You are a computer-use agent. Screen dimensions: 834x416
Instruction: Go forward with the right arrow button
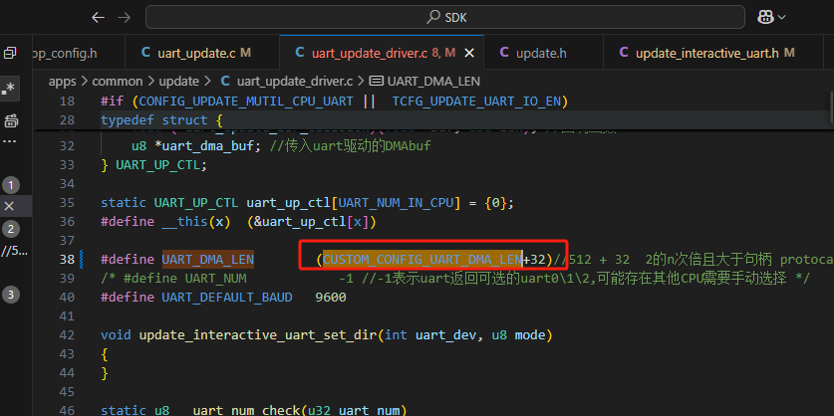tap(124, 18)
